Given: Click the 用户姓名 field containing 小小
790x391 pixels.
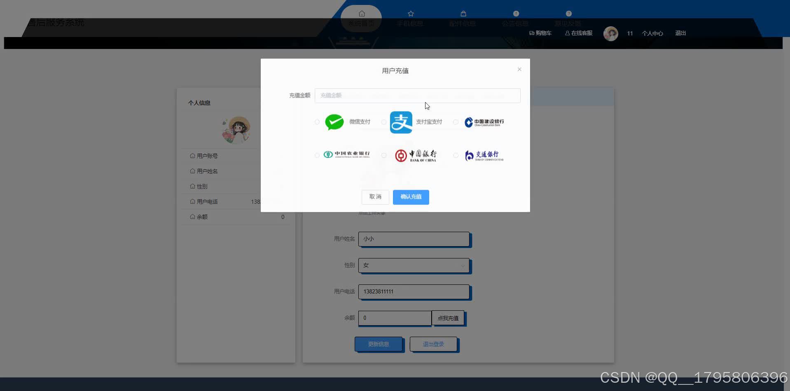Looking at the screenshot, I should pyautogui.click(x=414, y=239).
